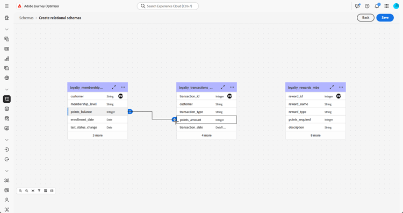403x213 pixels.
Task: Open the help question mark icon
Action: (367, 6)
